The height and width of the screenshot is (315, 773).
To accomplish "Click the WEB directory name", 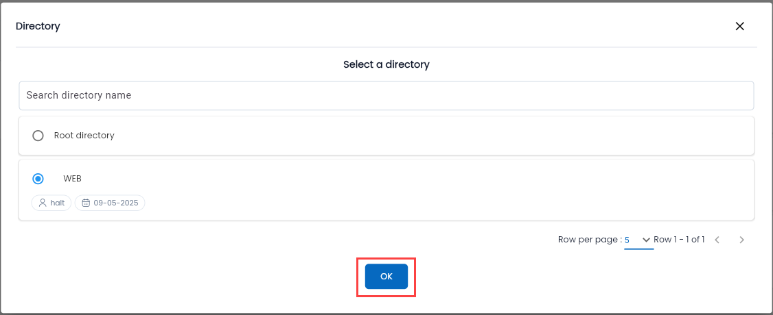I will tap(73, 179).
